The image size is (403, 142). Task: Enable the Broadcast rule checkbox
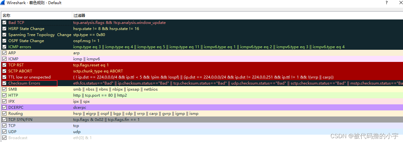tap(4, 138)
